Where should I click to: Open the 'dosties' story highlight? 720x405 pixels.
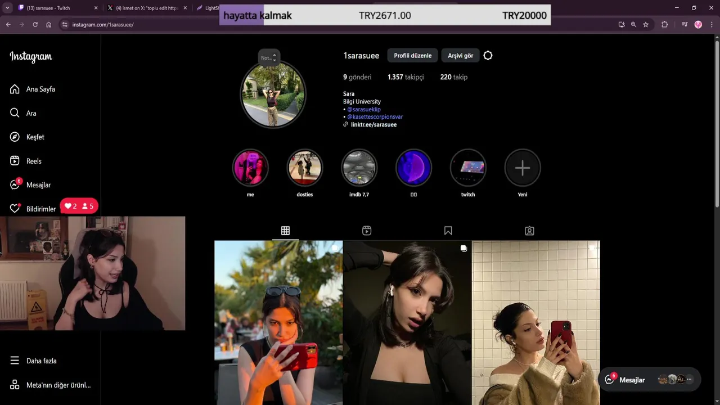(x=305, y=168)
